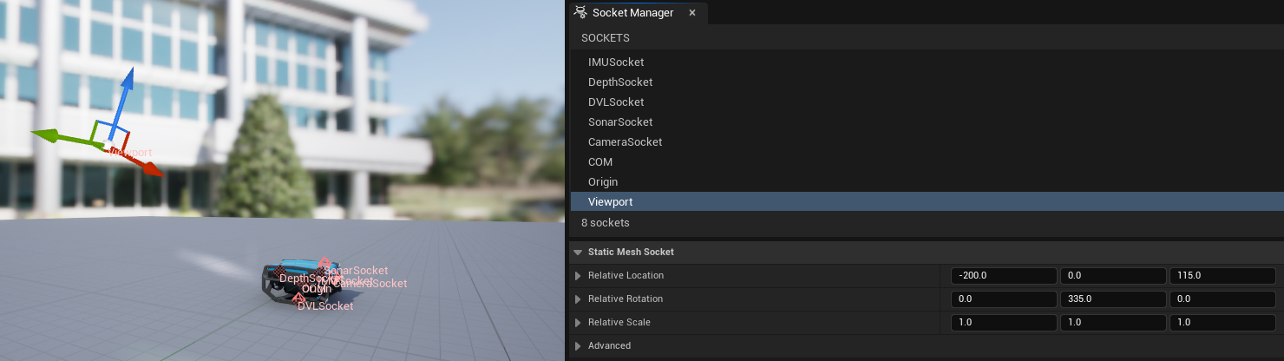The image size is (1284, 361).
Task: Close the Socket Manager tab
Action: [692, 13]
